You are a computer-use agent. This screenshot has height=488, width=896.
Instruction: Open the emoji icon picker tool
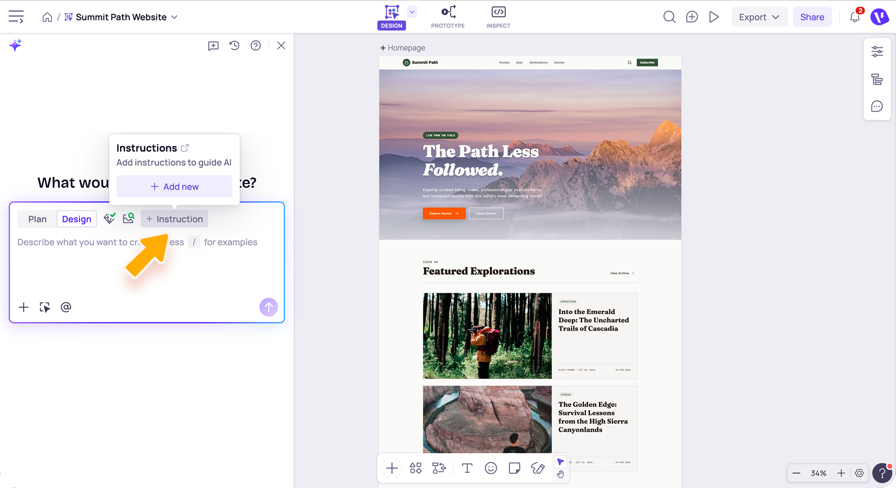point(491,468)
